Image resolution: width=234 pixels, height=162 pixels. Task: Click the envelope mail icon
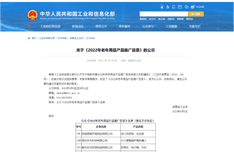pyautogui.click(x=180, y=7)
